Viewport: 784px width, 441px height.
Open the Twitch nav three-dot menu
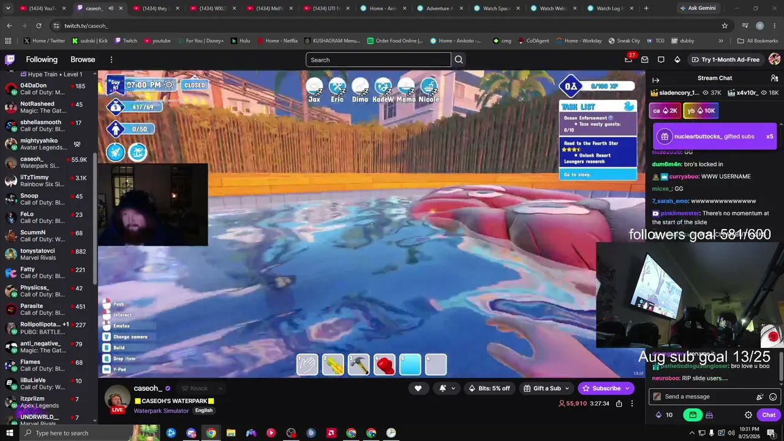point(111,59)
